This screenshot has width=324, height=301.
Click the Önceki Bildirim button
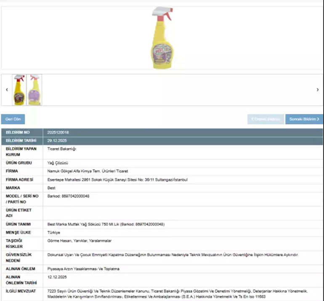click(x=266, y=119)
